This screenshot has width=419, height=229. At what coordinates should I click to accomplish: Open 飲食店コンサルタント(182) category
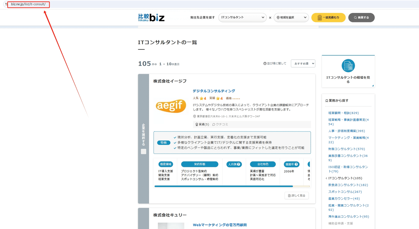tap(348, 185)
